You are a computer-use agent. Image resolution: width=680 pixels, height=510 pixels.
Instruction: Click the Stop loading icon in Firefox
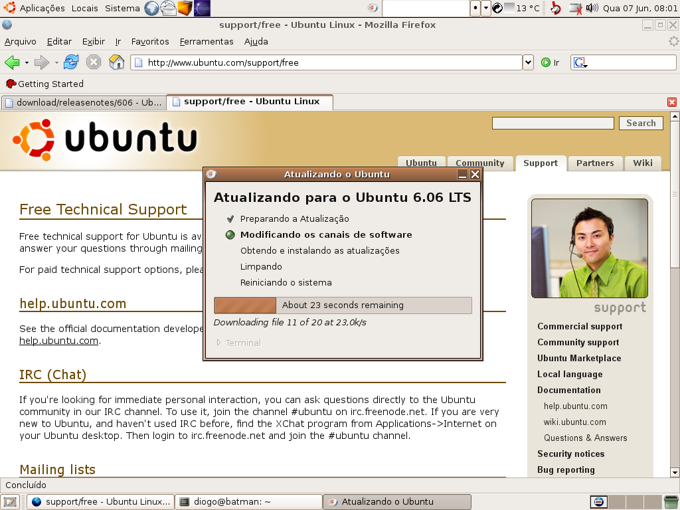point(94,62)
